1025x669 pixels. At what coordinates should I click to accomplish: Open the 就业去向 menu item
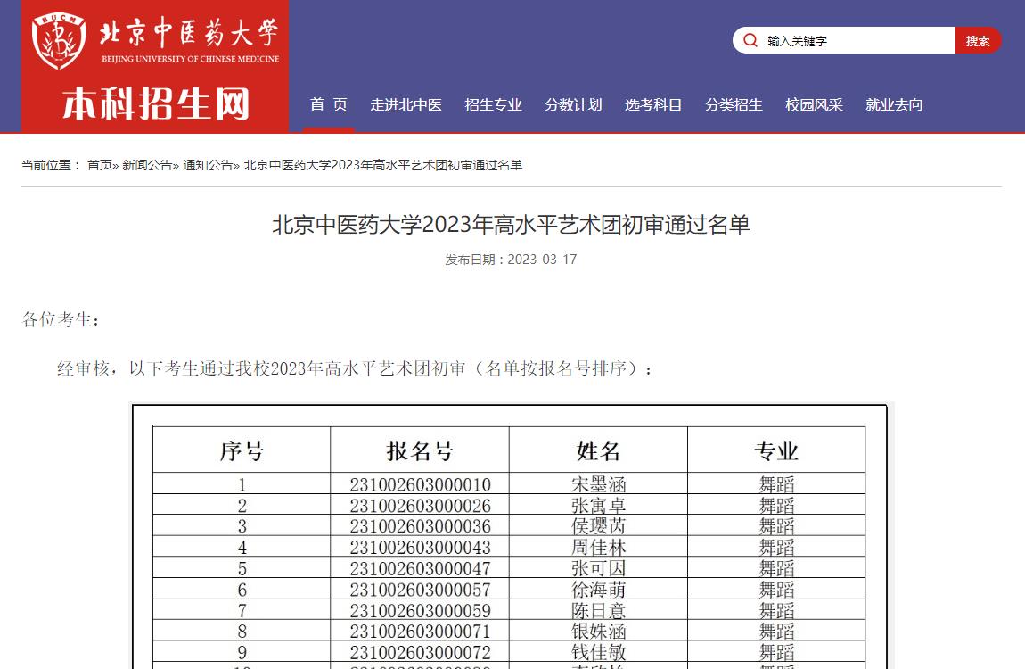[894, 104]
